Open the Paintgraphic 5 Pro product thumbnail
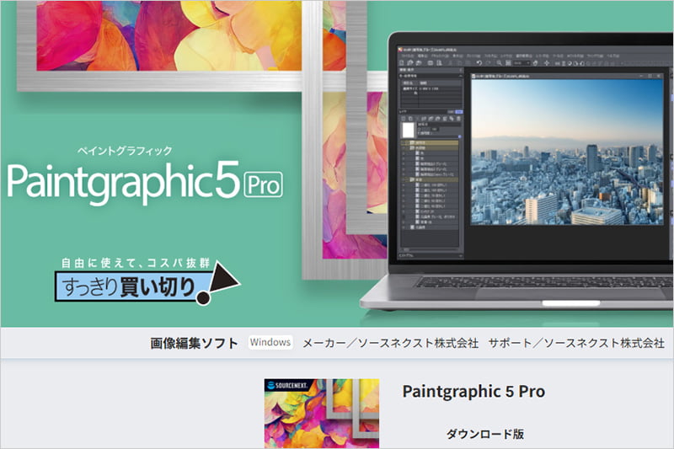Screen dimensions: 674x449 tap(322, 414)
